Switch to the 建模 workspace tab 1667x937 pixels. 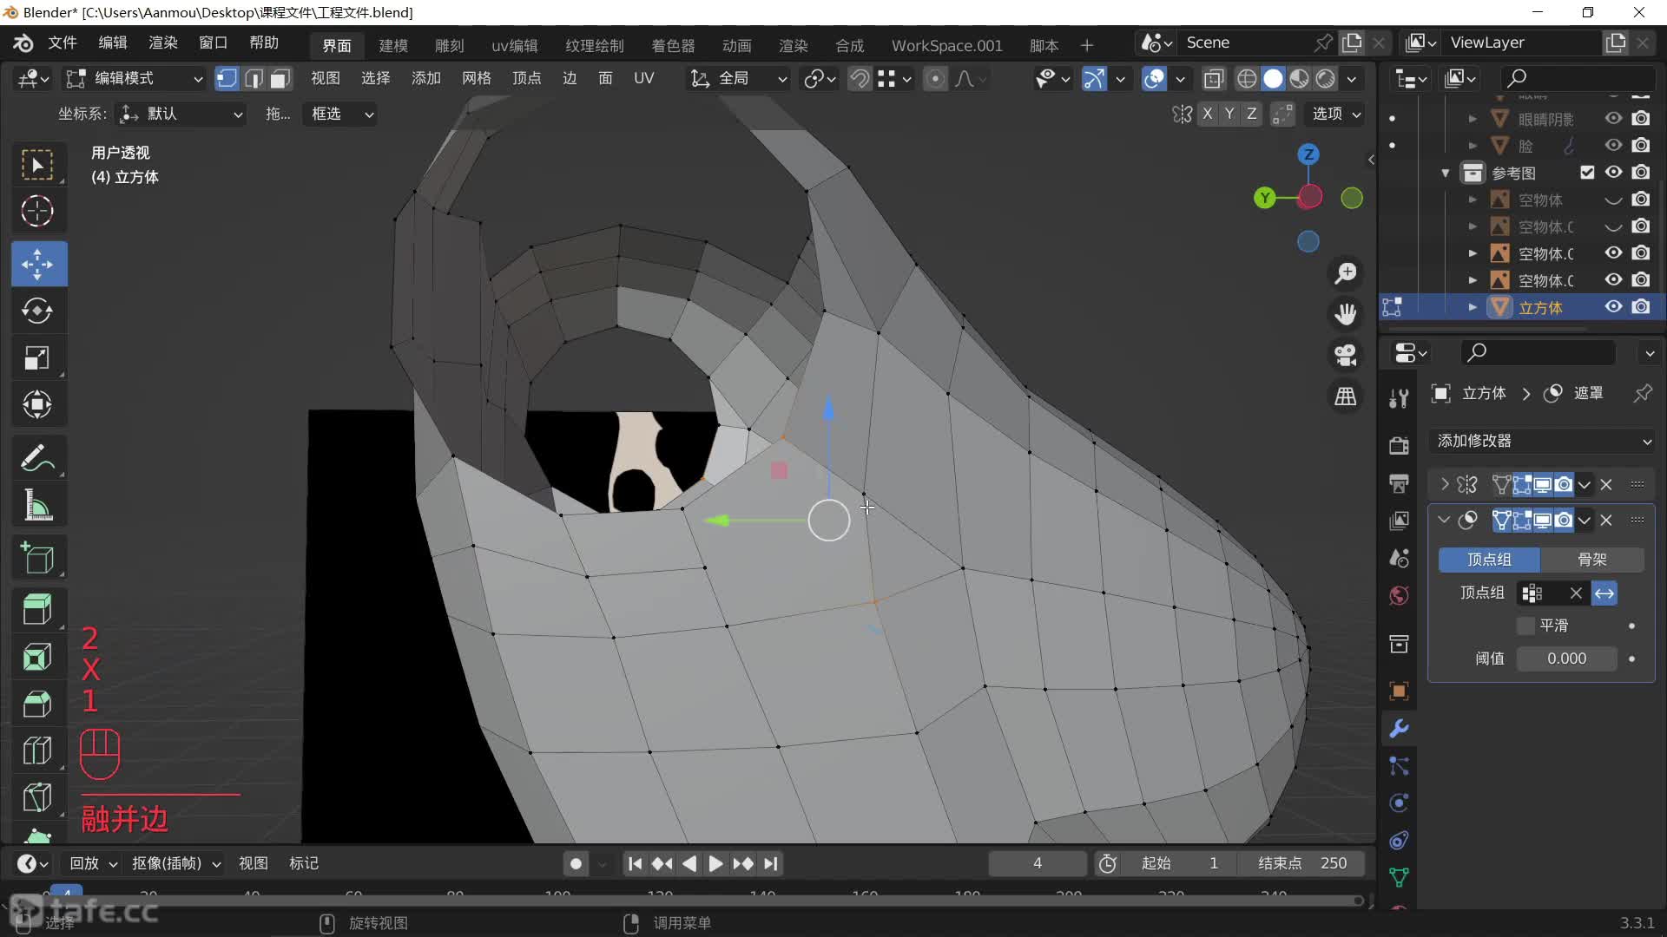point(393,45)
